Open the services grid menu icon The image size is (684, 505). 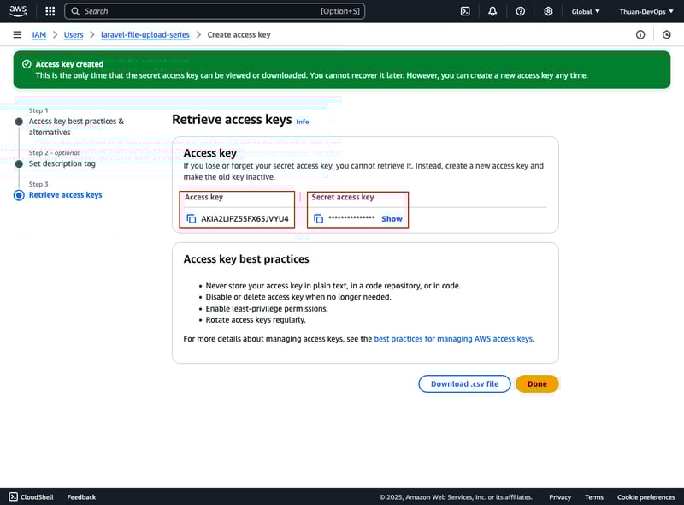[x=50, y=11]
